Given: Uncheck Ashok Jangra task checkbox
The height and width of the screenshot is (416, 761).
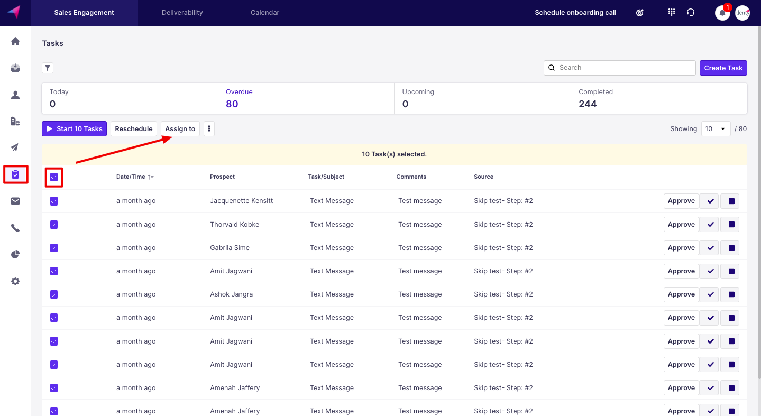Looking at the screenshot, I should coord(54,294).
